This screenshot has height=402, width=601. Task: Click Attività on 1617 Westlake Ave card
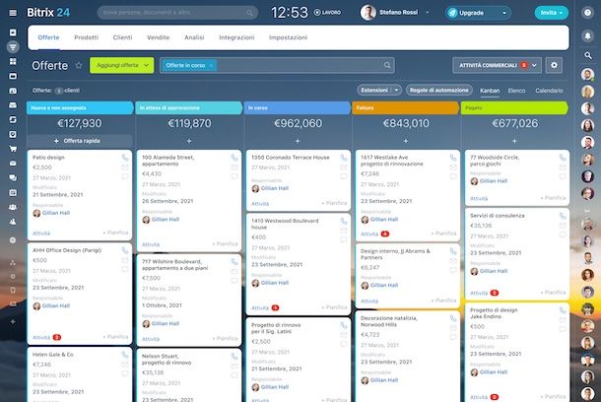pos(369,234)
